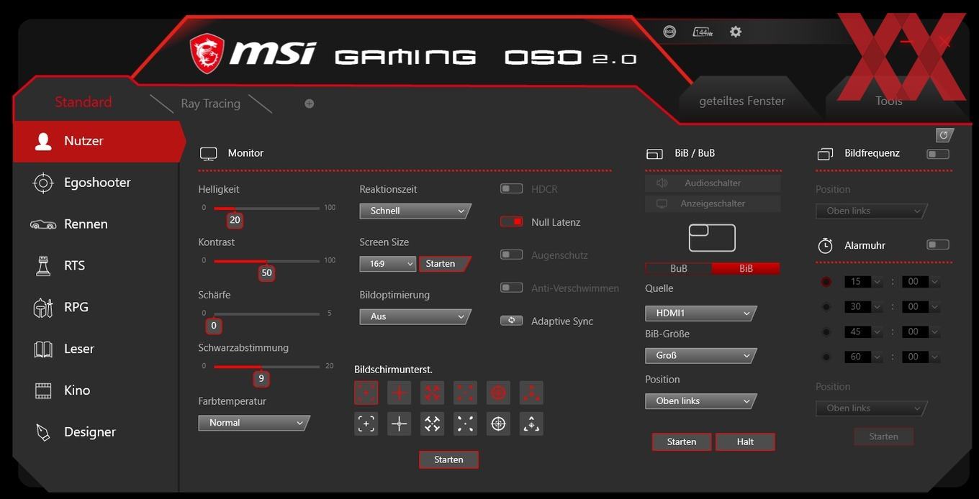Click the reset arrow icon above Bildfrequenz

pos(944,135)
